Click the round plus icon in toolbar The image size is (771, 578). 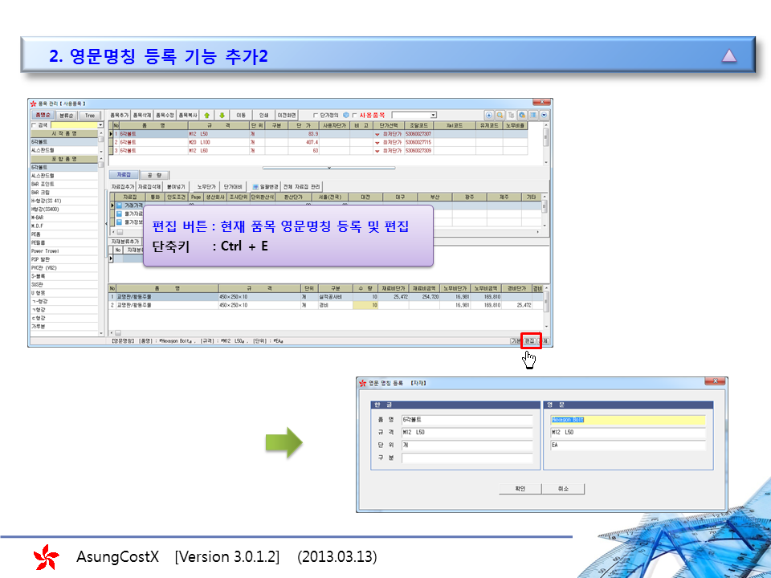[489, 115]
